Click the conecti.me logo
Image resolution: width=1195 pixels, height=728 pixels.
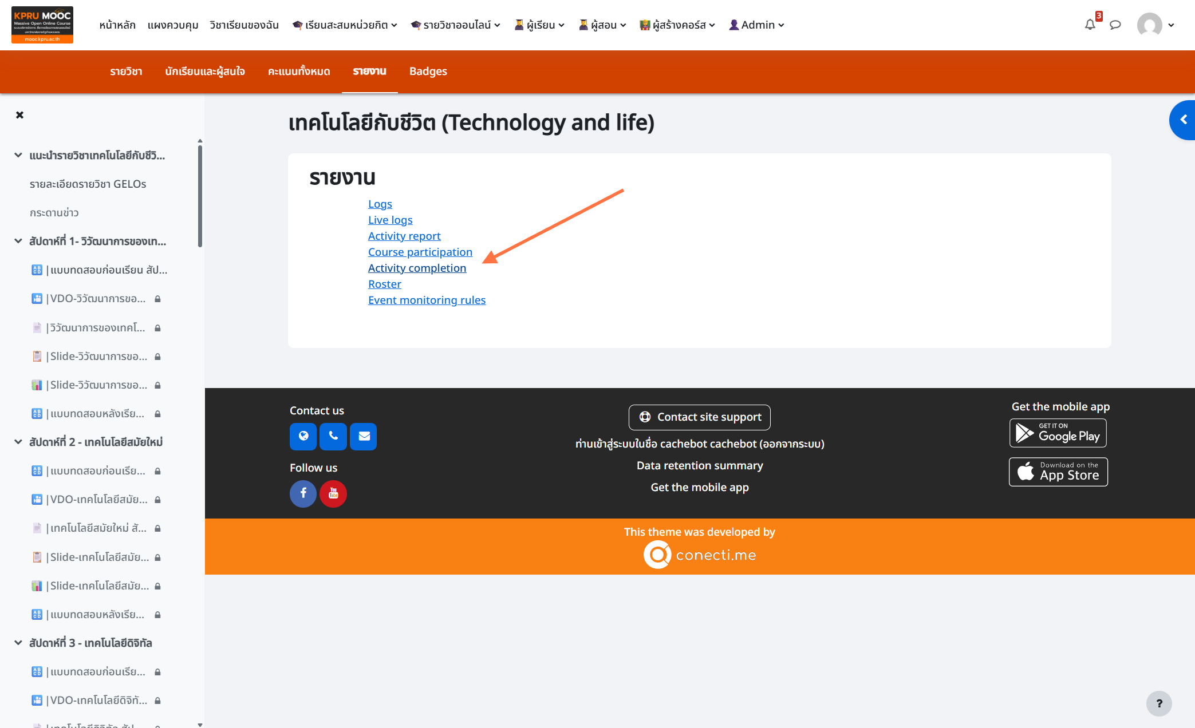(x=700, y=555)
